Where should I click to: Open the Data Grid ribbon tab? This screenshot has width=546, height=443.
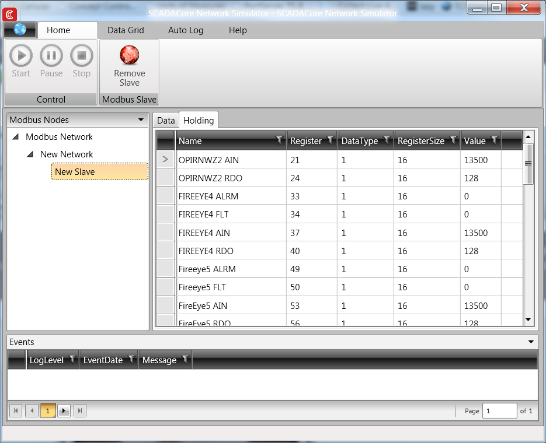point(126,30)
